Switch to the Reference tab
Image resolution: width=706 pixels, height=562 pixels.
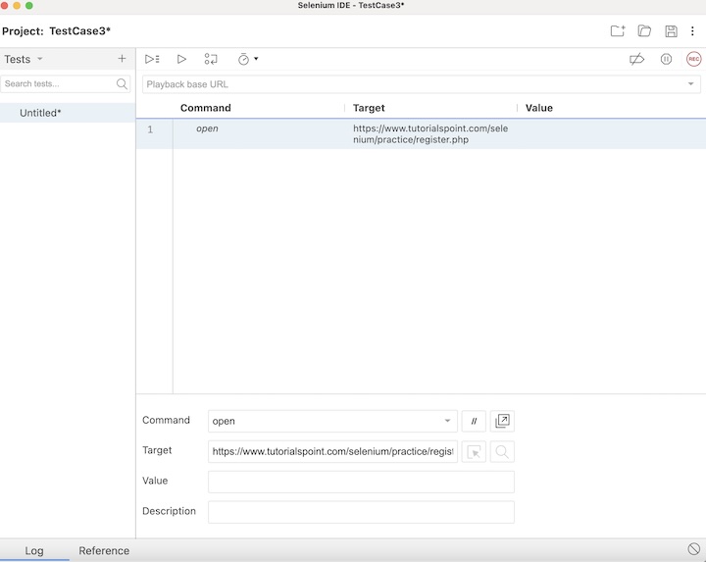[x=104, y=550]
